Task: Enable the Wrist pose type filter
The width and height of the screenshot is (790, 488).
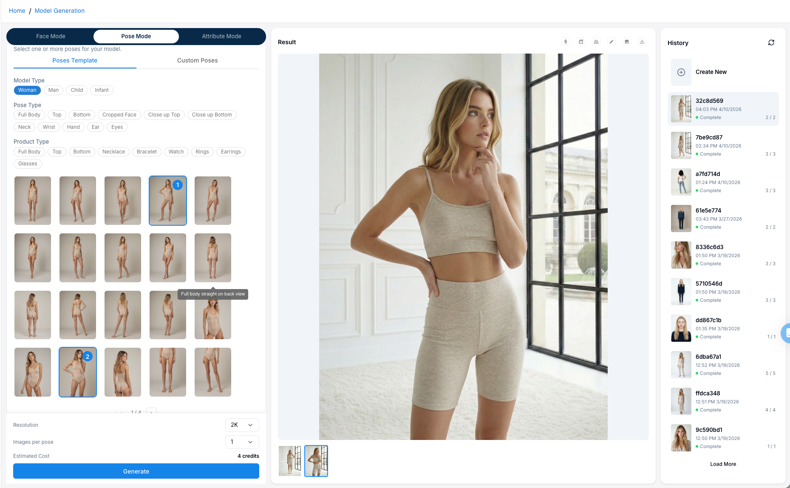Action: pos(49,127)
